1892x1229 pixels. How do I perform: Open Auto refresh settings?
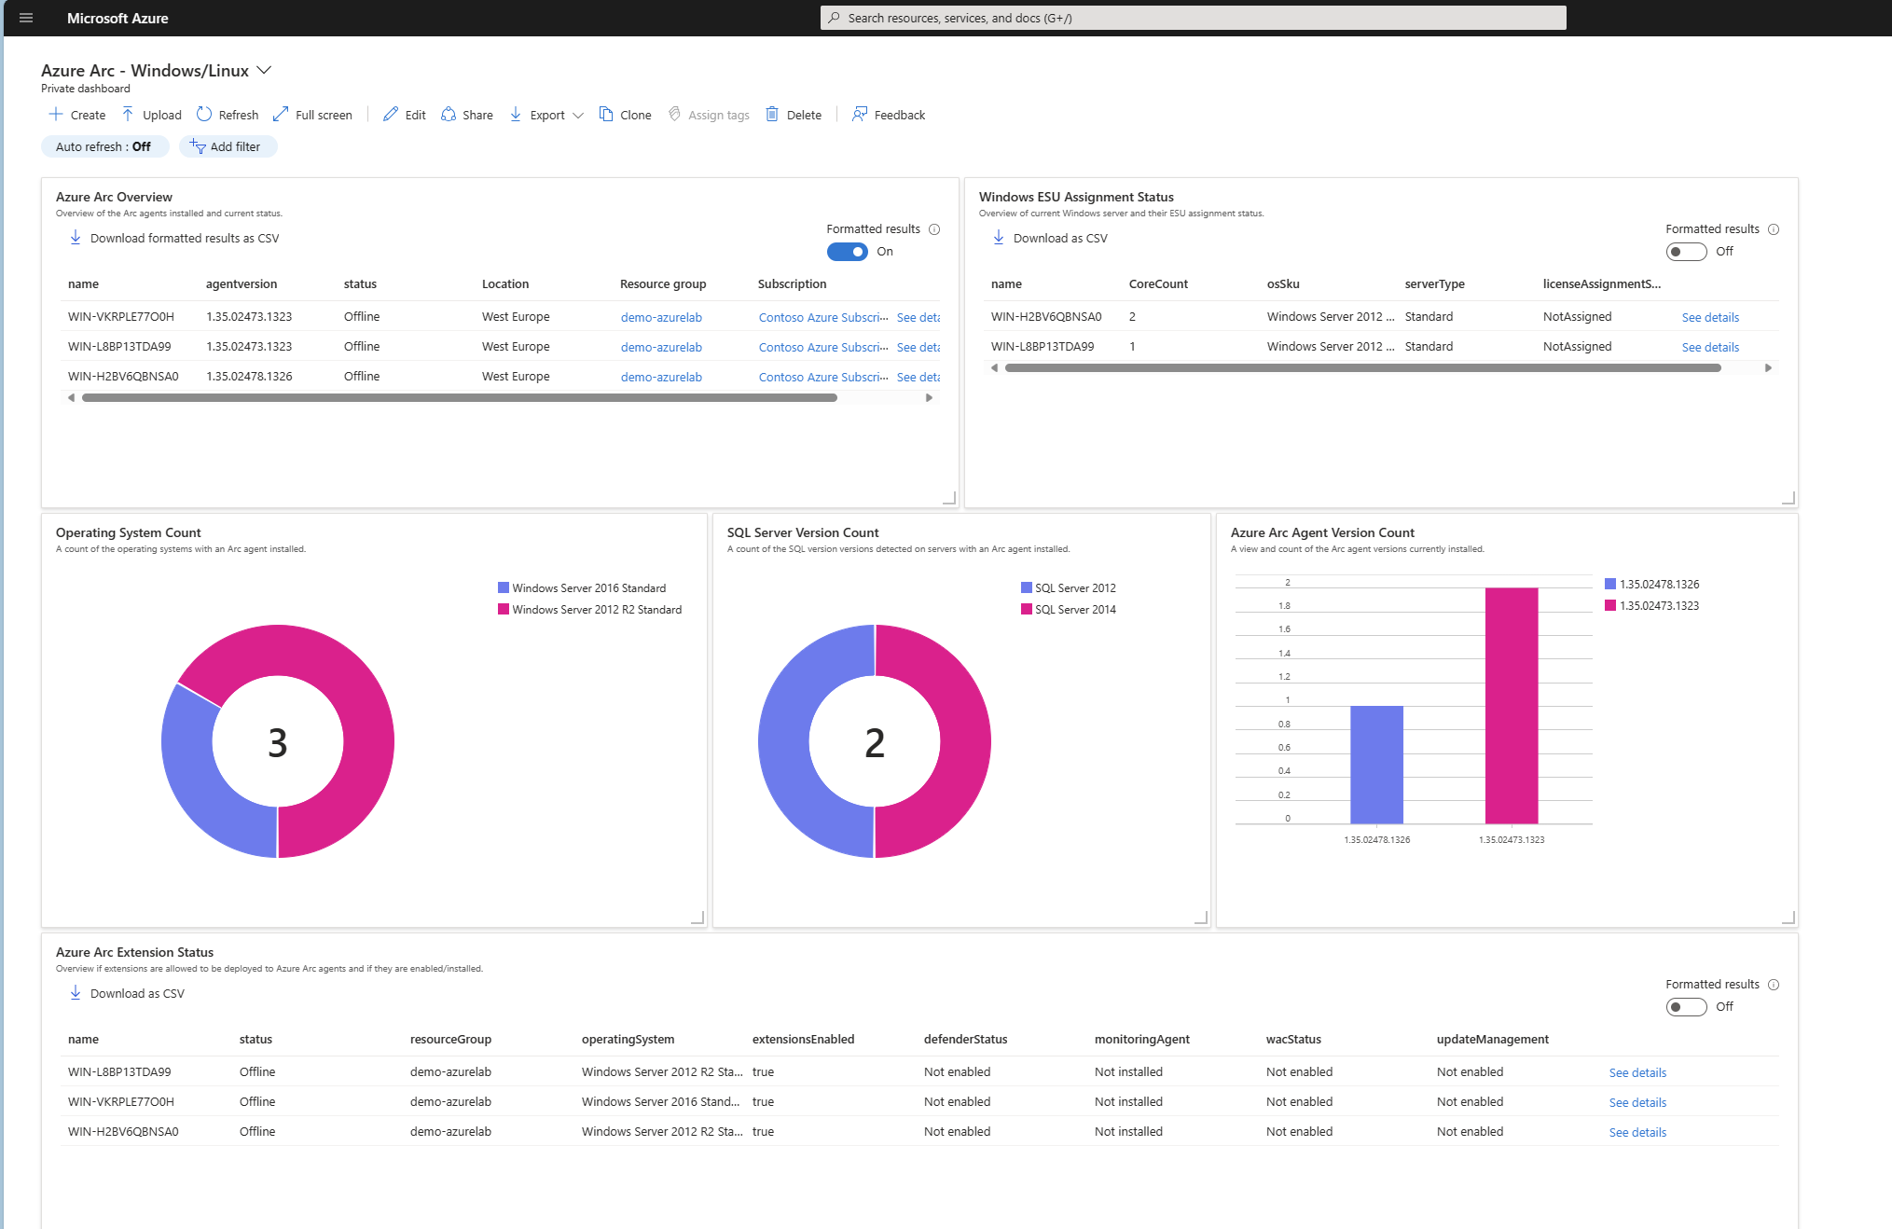click(x=104, y=146)
